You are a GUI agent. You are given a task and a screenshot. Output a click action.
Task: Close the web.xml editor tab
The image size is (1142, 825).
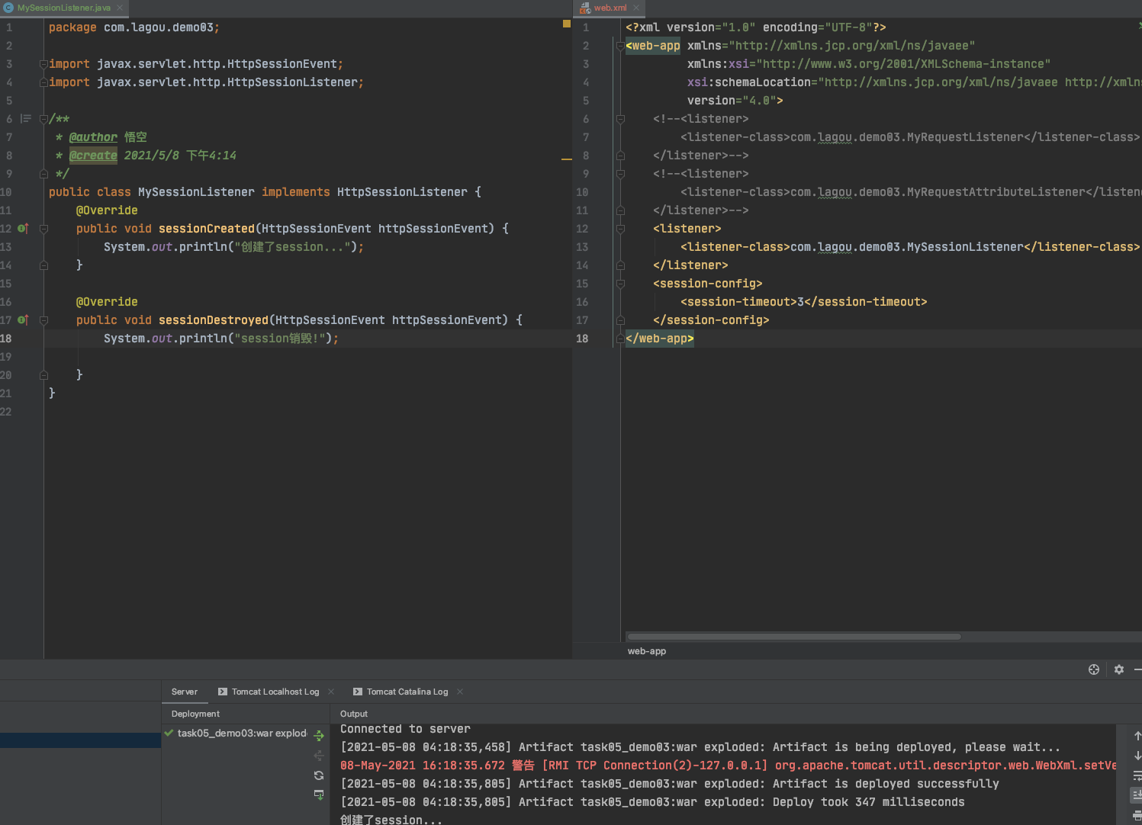pos(636,8)
